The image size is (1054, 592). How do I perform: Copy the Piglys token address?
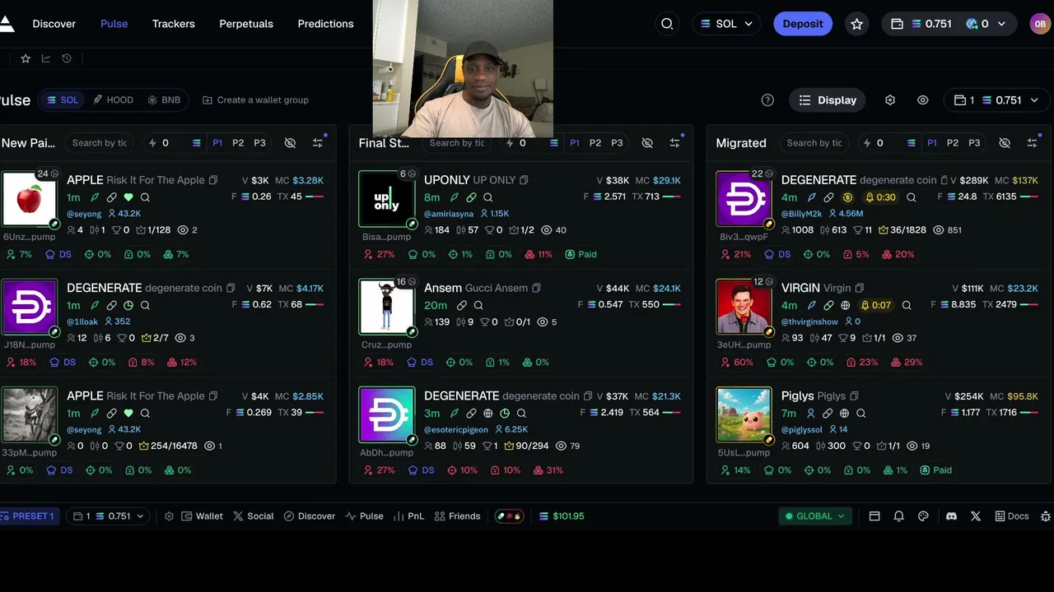[854, 395]
